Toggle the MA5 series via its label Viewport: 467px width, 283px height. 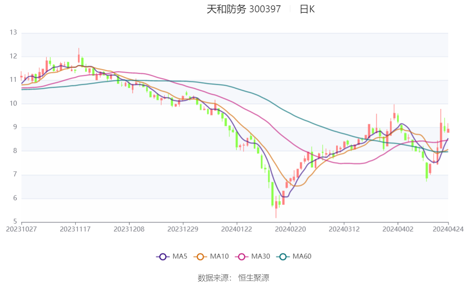(x=180, y=256)
